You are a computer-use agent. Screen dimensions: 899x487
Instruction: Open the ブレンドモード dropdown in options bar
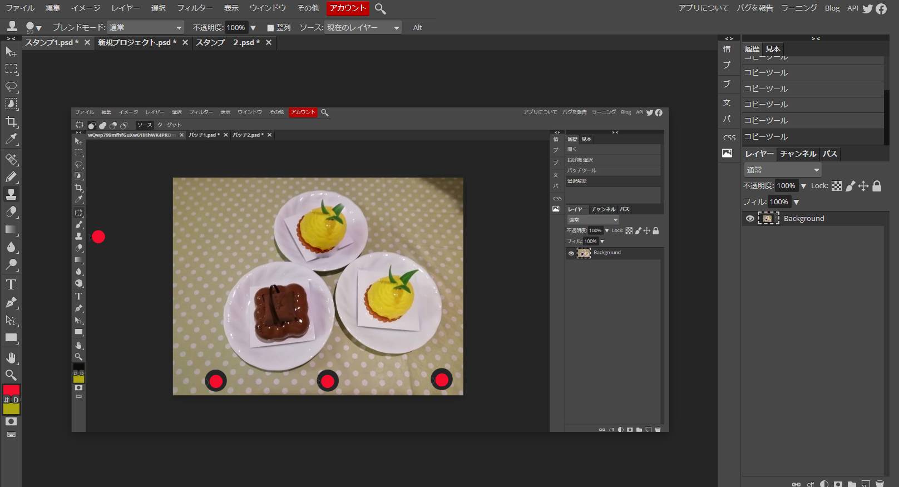(x=145, y=27)
